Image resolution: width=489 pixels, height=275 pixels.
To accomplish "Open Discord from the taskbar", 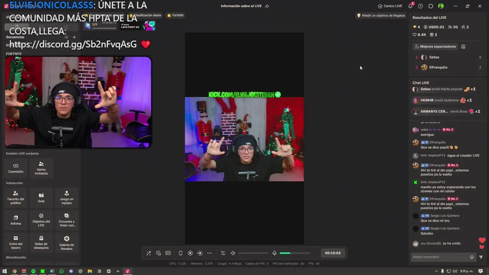I will click(x=71, y=271).
